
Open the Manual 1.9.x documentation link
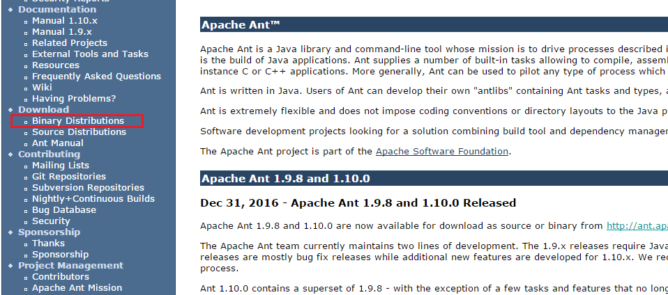[x=62, y=32]
